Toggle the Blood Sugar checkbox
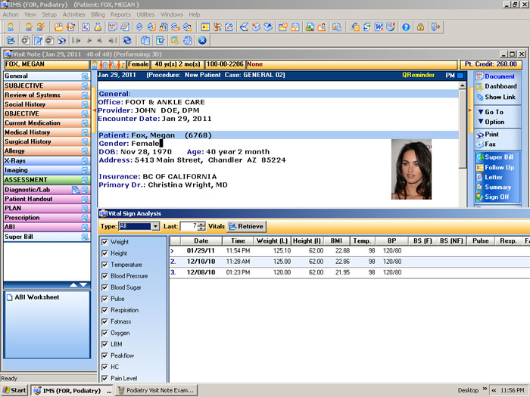This screenshot has width=530, height=397. tap(104, 287)
